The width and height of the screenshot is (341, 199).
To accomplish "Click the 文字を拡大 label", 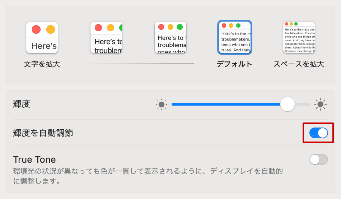I will tap(42, 64).
